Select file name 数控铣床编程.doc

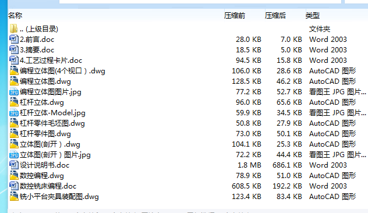point(48,186)
